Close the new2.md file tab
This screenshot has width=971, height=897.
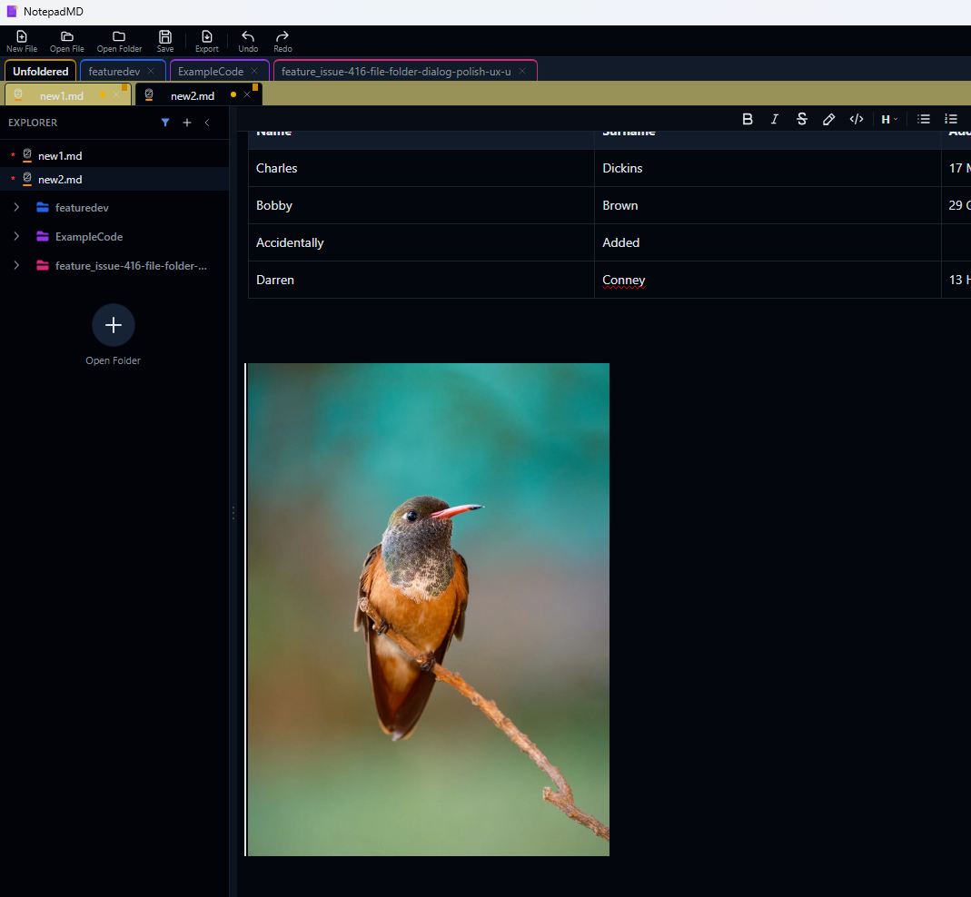tap(247, 94)
